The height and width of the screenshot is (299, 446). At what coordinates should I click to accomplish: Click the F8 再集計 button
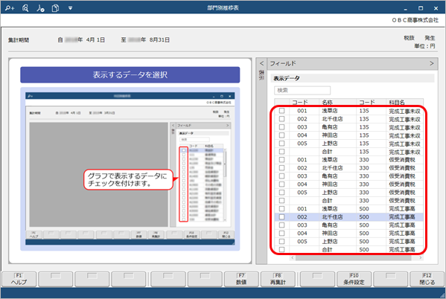coord(278,279)
